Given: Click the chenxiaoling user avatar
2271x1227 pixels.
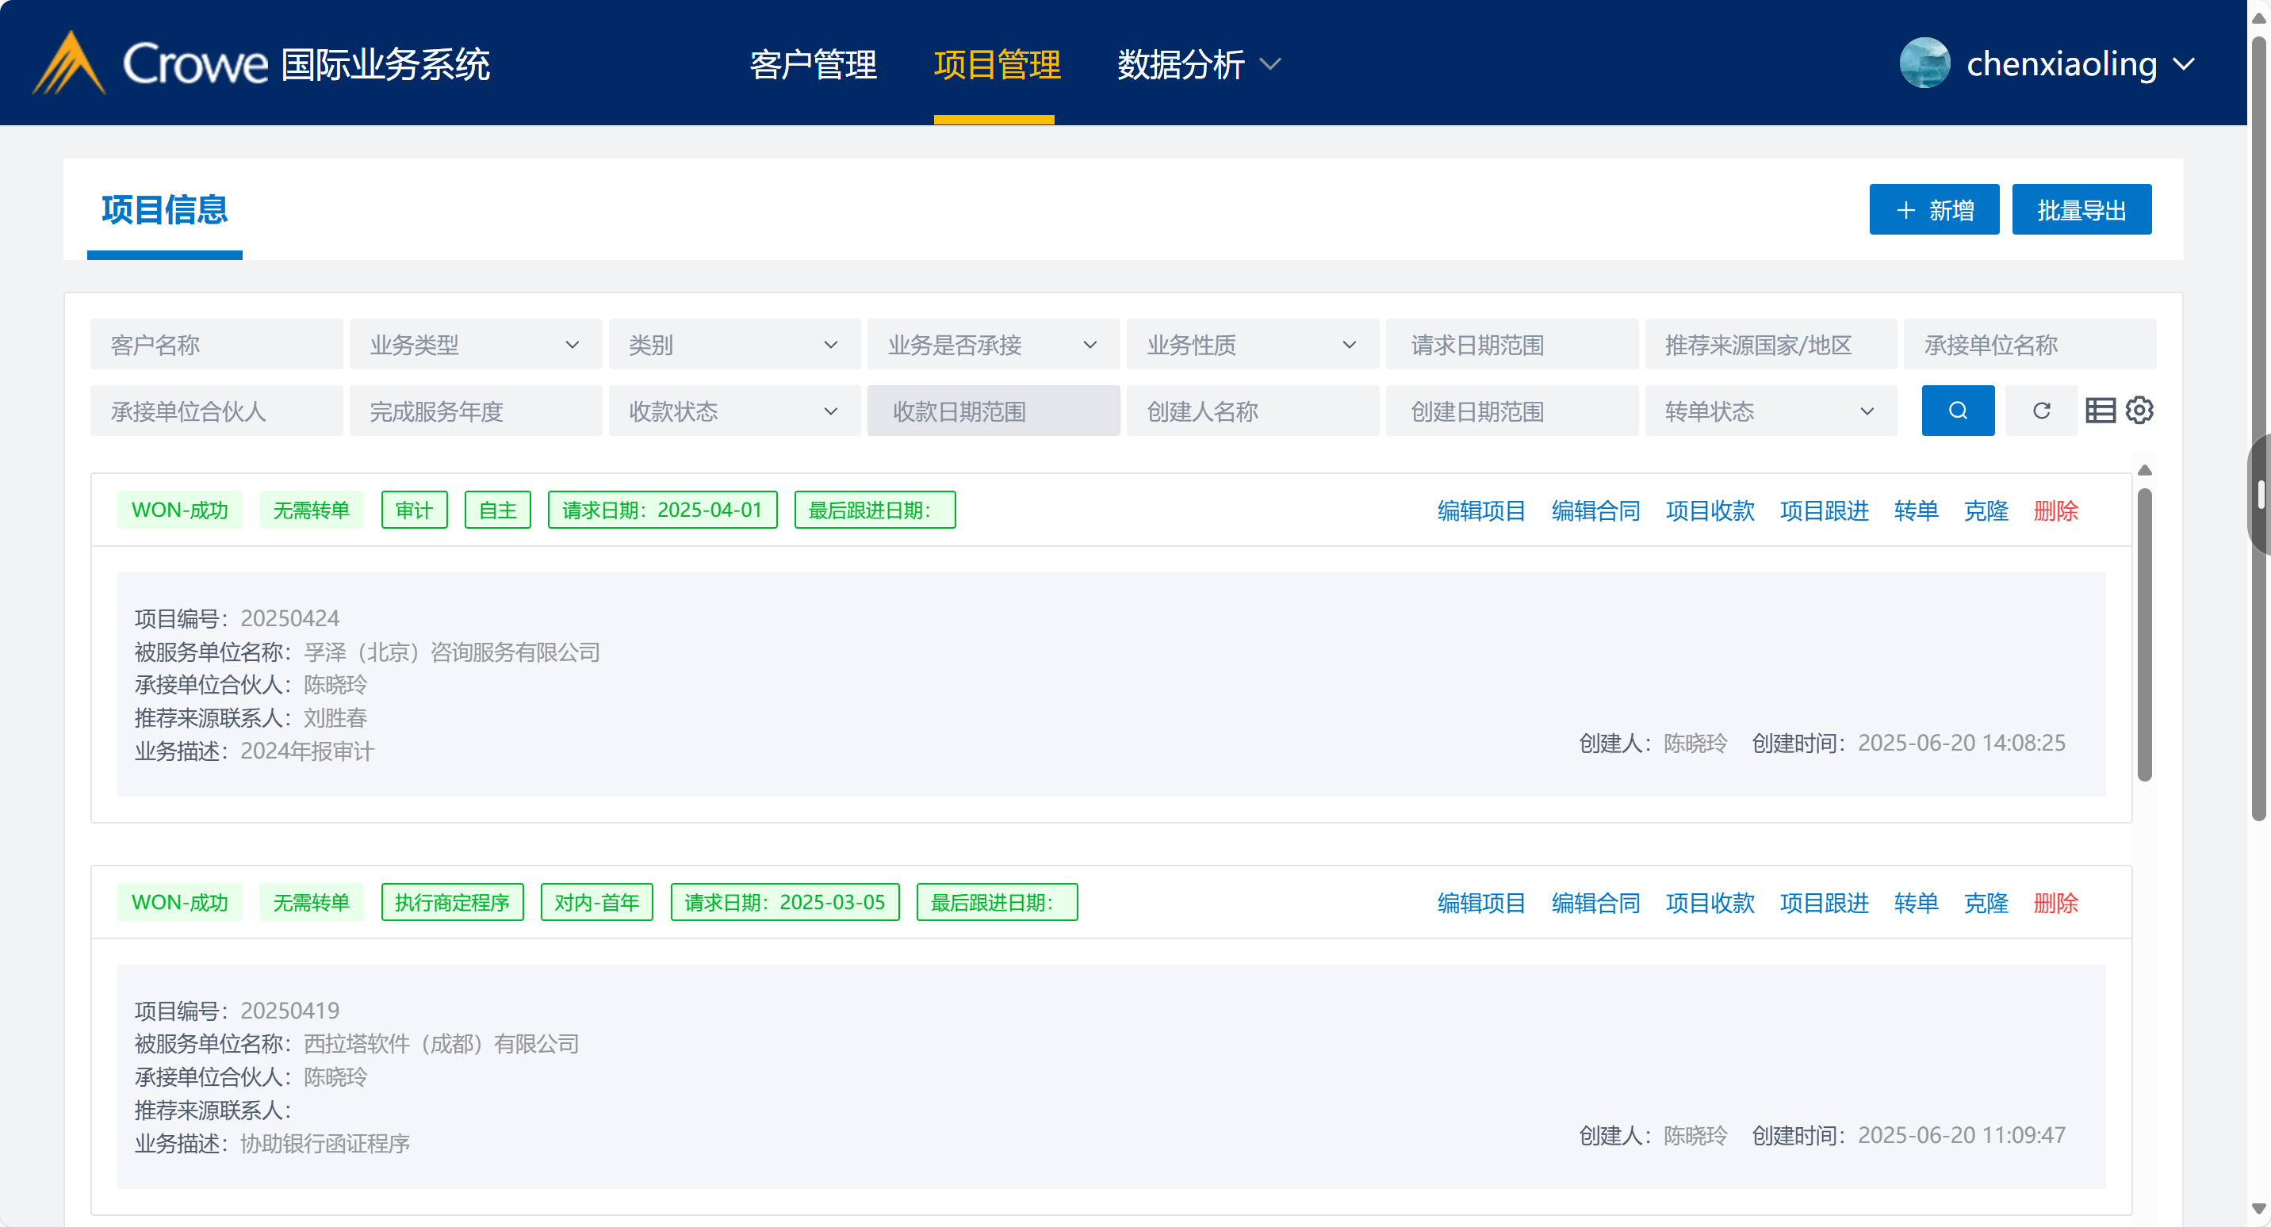Looking at the screenshot, I should 1924,63.
